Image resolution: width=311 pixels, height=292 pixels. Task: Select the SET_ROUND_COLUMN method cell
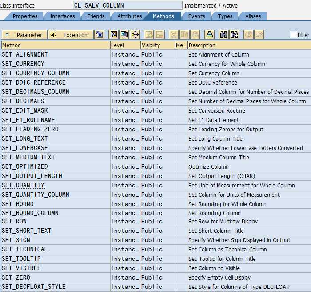pos(56,213)
